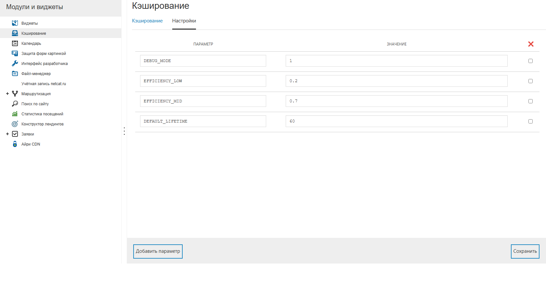546x283 pixels.
Task: Click the Маршрутизация fork icon
Action: coord(15,94)
